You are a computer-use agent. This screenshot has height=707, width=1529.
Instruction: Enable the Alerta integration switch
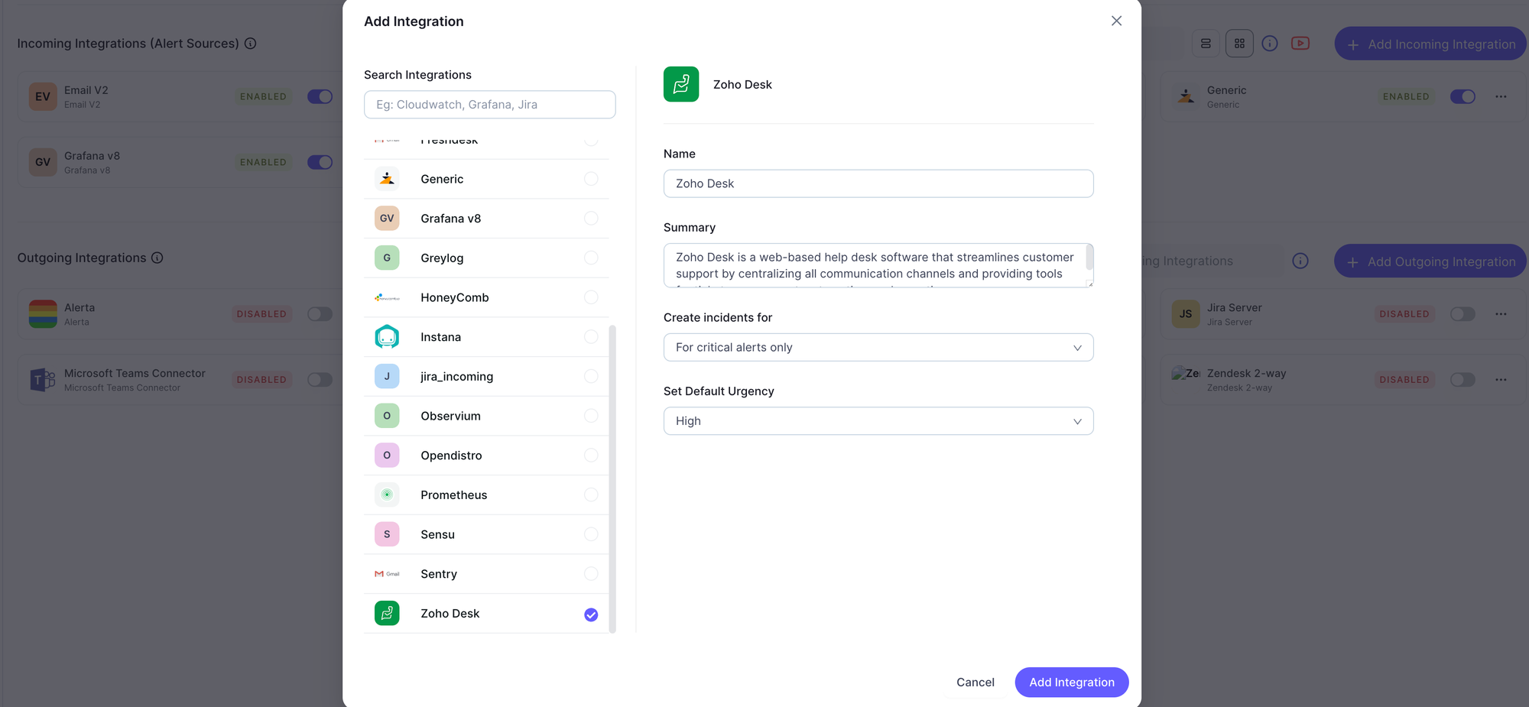[320, 314]
